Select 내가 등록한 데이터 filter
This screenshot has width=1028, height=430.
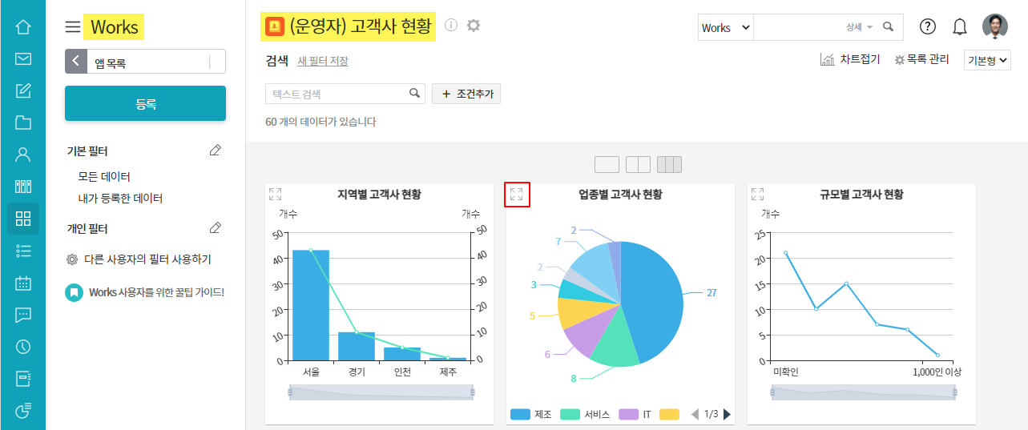tap(120, 198)
